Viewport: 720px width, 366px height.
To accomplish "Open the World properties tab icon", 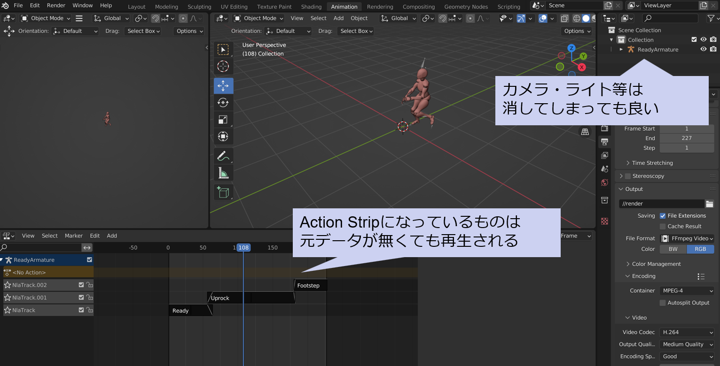I will click(x=605, y=183).
